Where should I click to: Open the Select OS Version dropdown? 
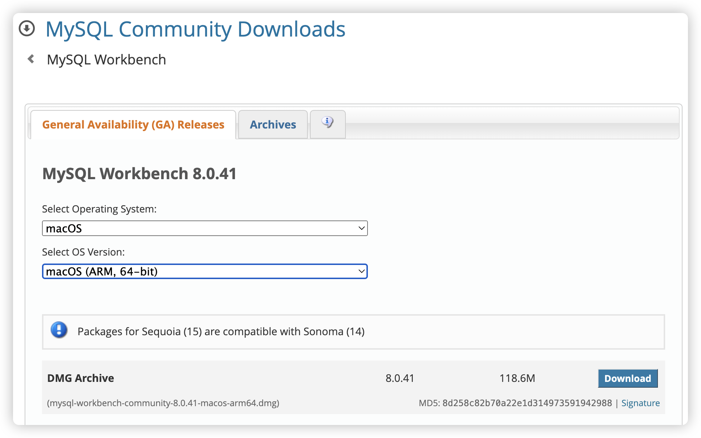(x=205, y=271)
